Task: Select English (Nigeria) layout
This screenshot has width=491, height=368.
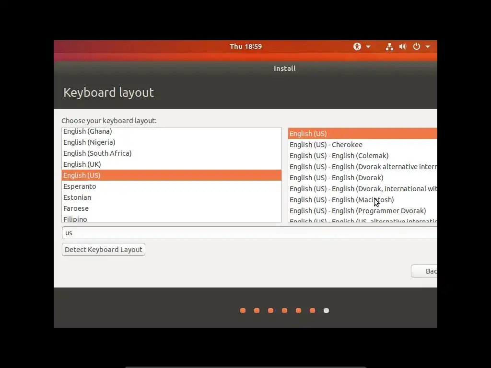Action: [x=172, y=142]
